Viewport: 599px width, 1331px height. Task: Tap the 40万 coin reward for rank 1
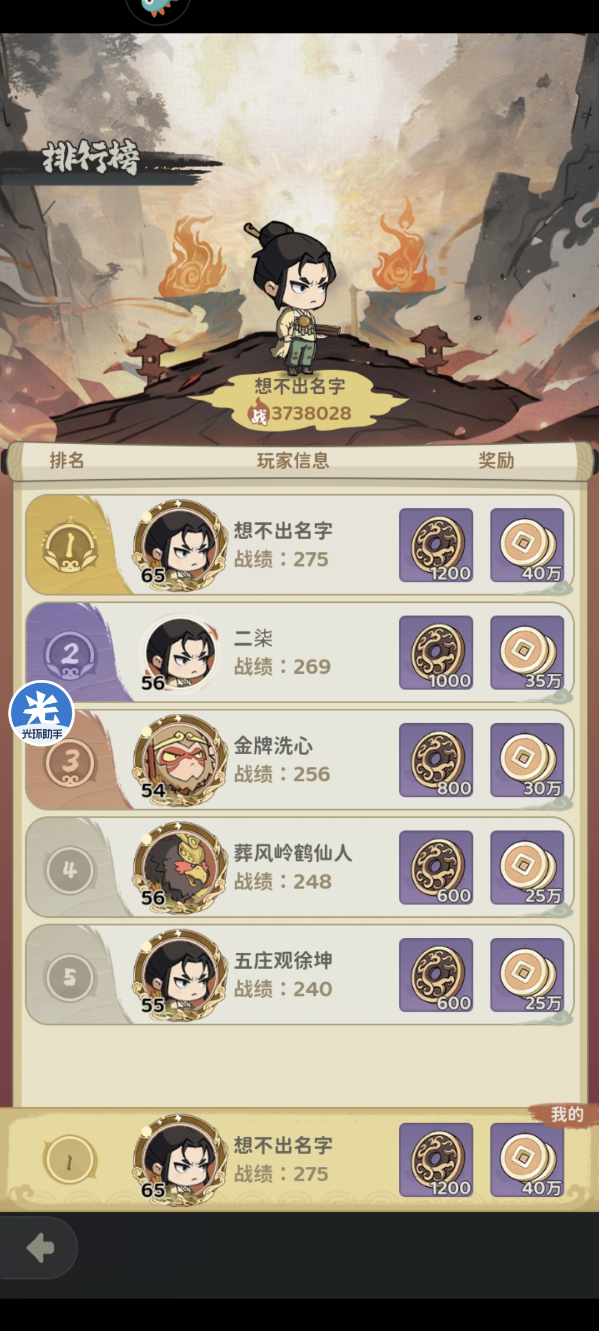[x=527, y=545]
